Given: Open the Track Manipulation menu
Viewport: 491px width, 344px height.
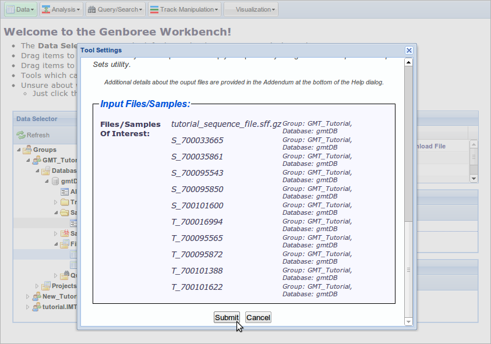Looking at the screenshot, I should [185, 9].
